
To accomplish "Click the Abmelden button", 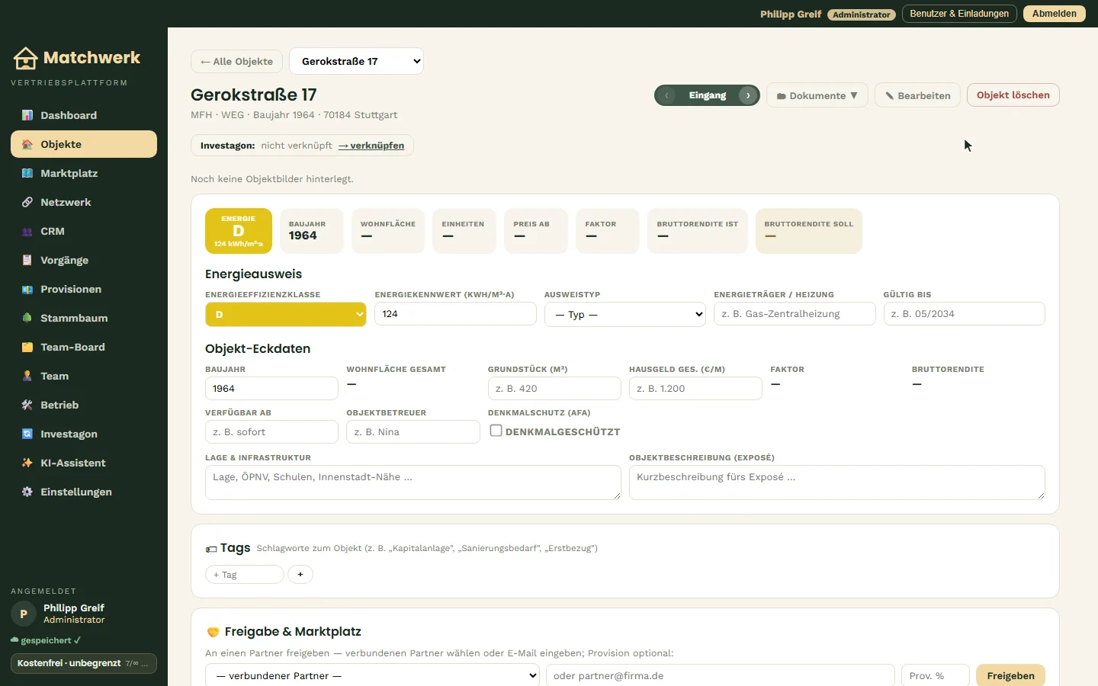I will point(1055,14).
